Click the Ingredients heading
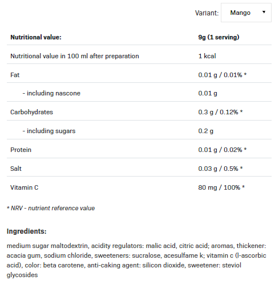The height and width of the screenshot is (288, 279). (x=26, y=231)
